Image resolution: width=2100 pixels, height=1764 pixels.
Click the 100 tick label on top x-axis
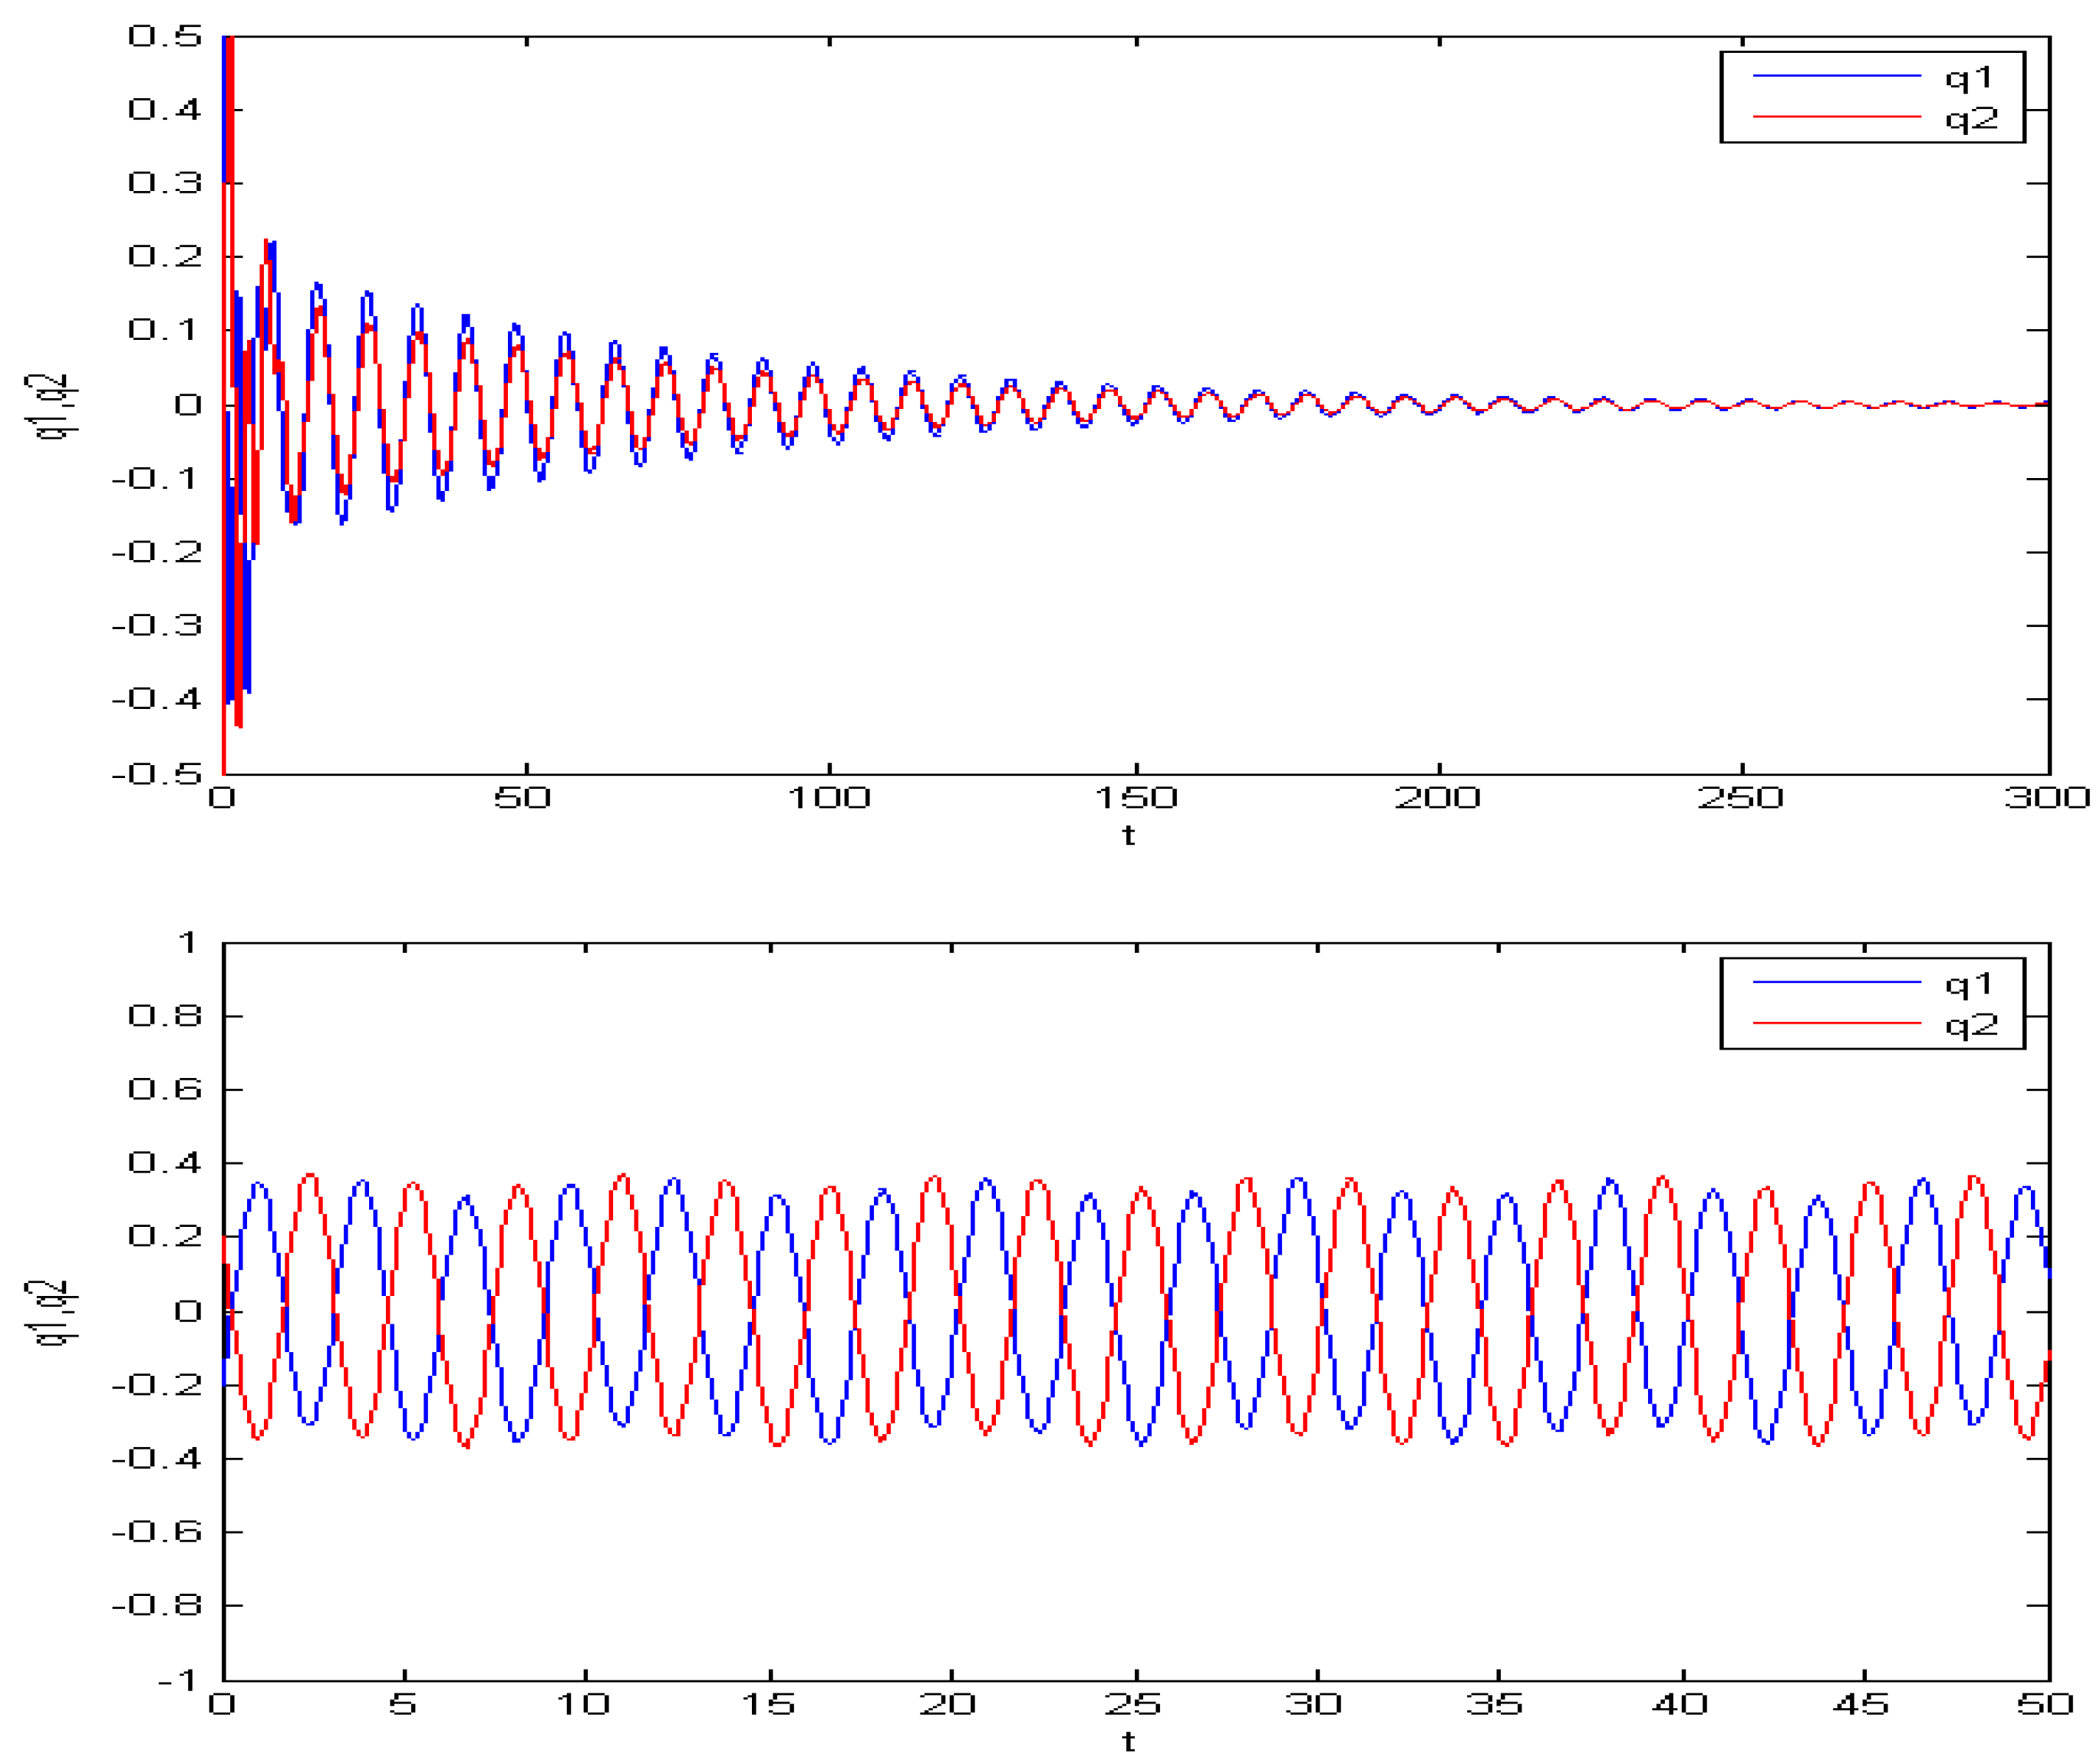tap(829, 797)
